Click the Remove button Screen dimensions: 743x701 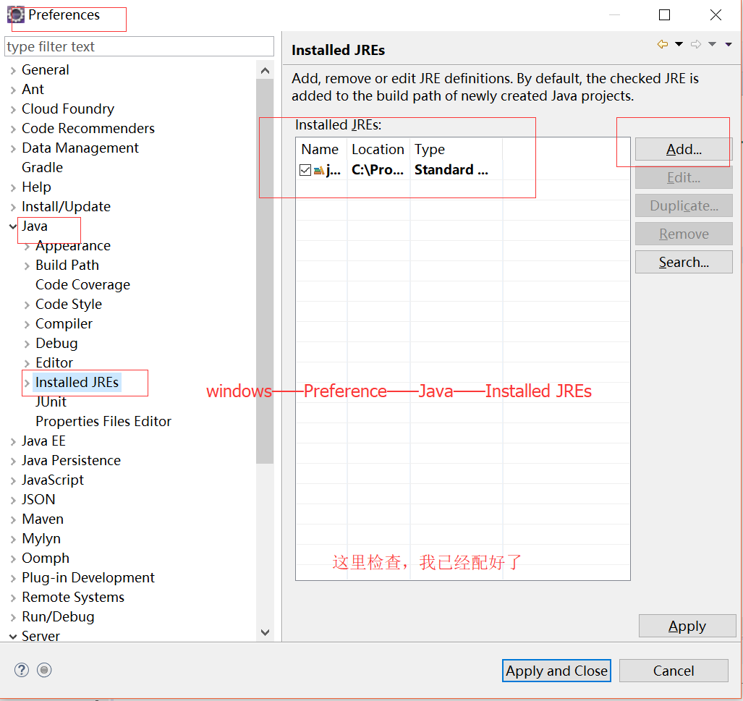click(x=684, y=234)
